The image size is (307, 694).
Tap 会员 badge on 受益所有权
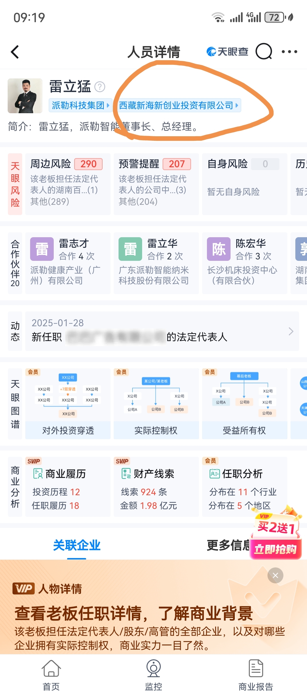(210, 372)
